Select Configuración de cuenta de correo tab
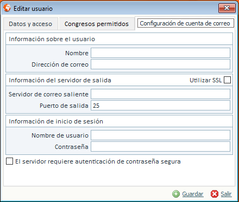 pos(185,23)
